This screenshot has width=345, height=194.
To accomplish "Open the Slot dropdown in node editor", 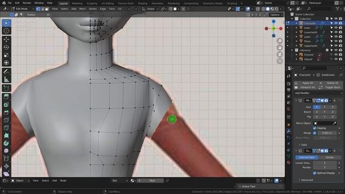I will (x=120, y=181).
